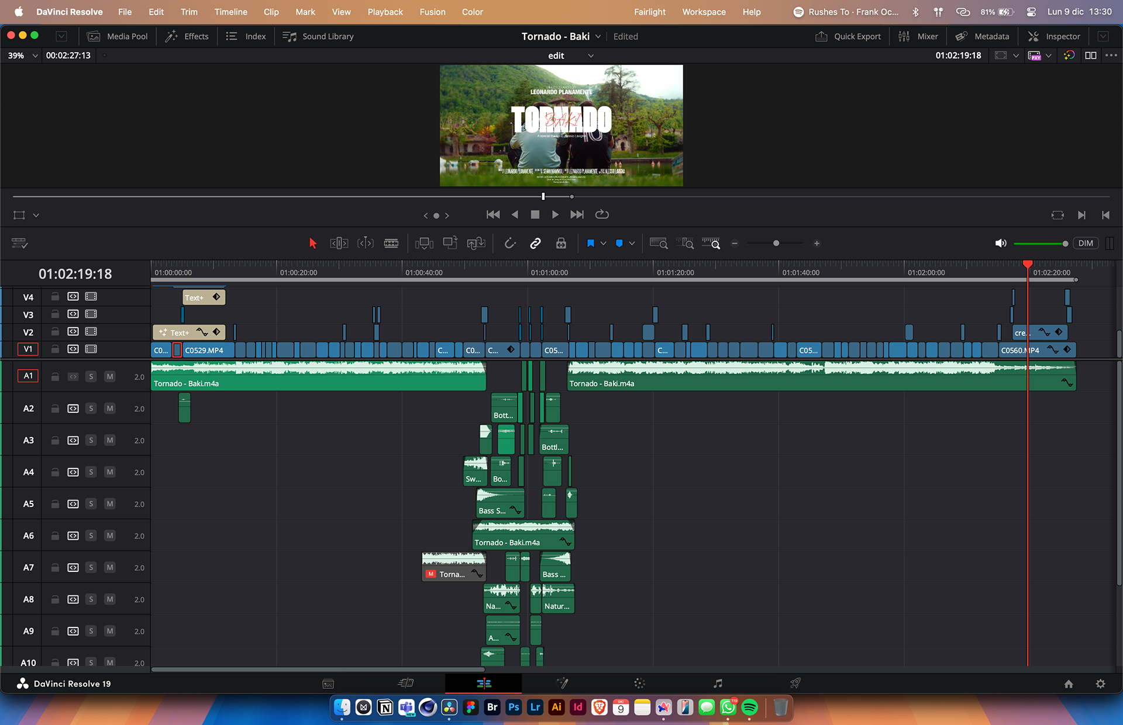
Task: Solo audio track A1
Action: coord(91,377)
